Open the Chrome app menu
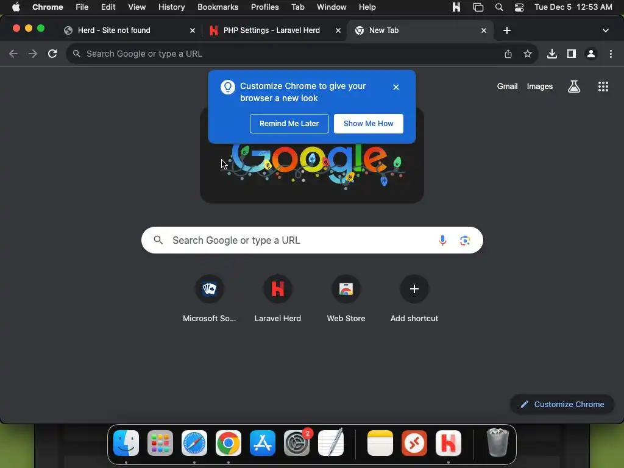The image size is (624, 468). (x=48, y=7)
